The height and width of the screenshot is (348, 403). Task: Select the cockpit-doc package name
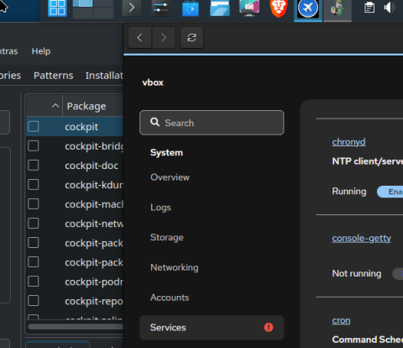[x=92, y=166]
